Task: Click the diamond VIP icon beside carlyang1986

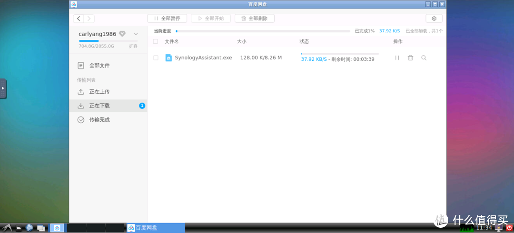Action: point(122,34)
